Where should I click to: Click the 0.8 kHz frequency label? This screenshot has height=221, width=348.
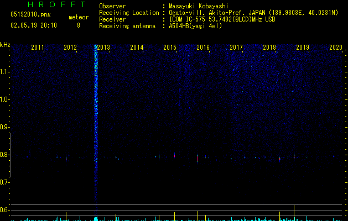pyautogui.click(x=4, y=155)
